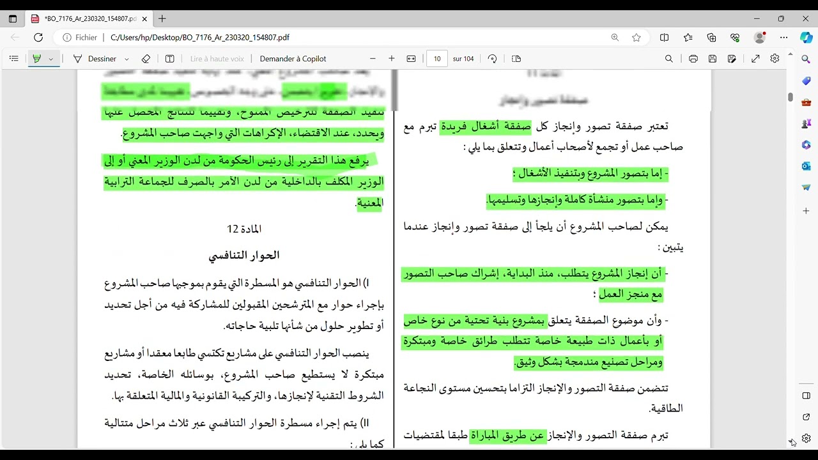Expand the highlighter color dropdown arrow
Image resolution: width=818 pixels, height=460 pixels.
(51, 59)
